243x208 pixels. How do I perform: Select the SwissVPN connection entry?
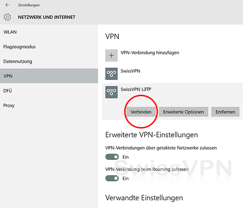172,74
